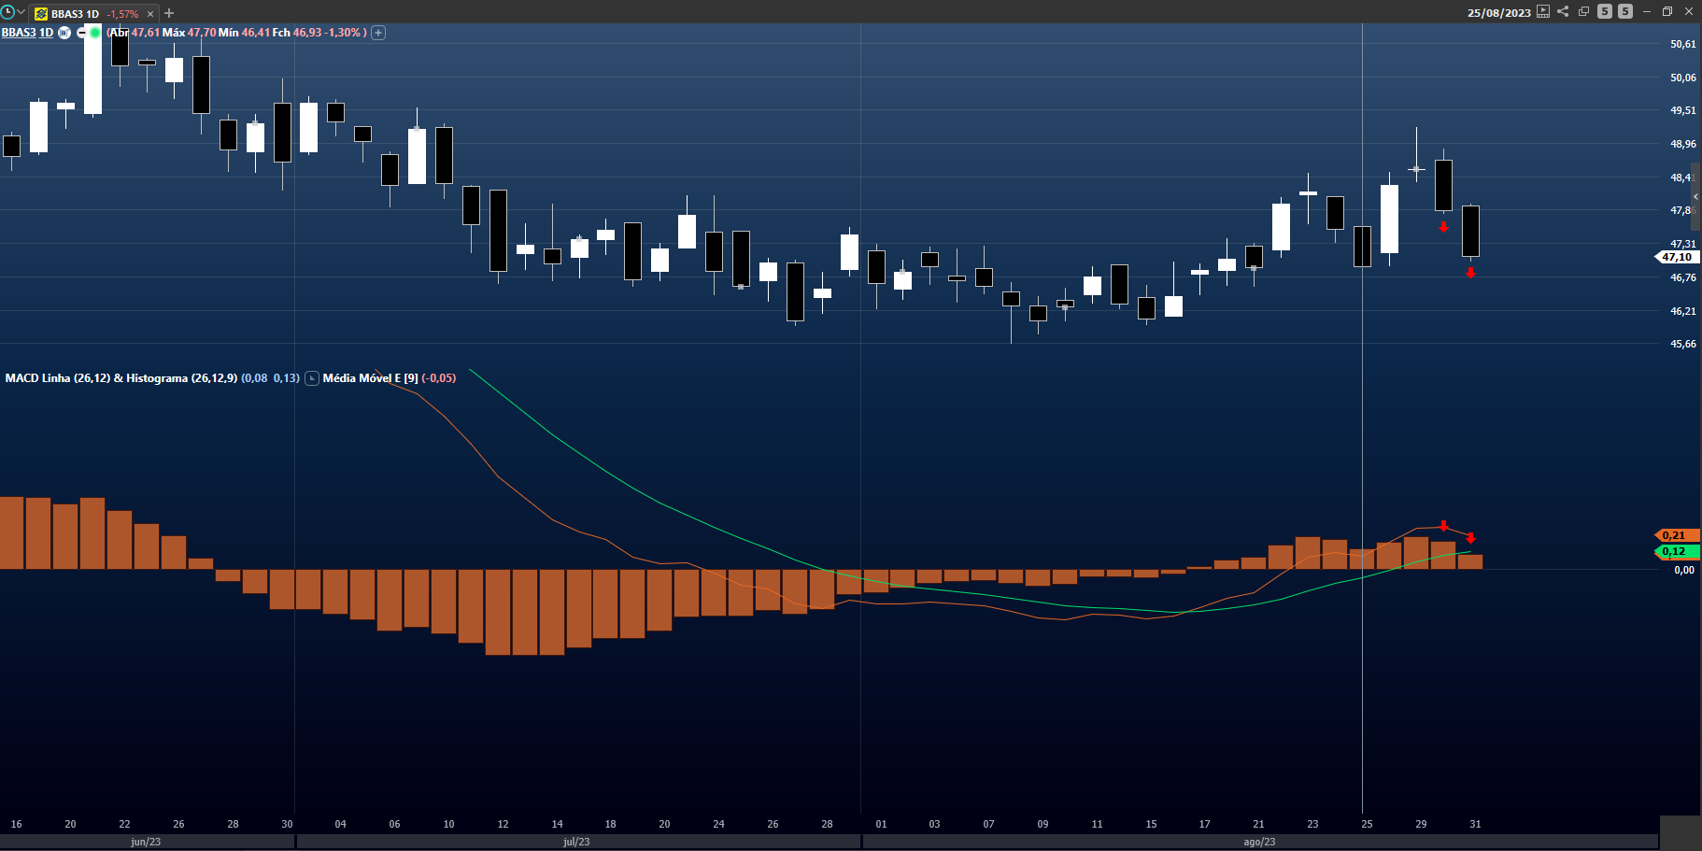Detach window using the overlapping squares icon

click(1583, 11)
